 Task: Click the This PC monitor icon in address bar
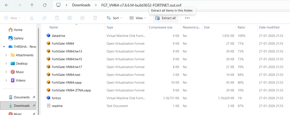pyautogui.click(x=58, y=5)
